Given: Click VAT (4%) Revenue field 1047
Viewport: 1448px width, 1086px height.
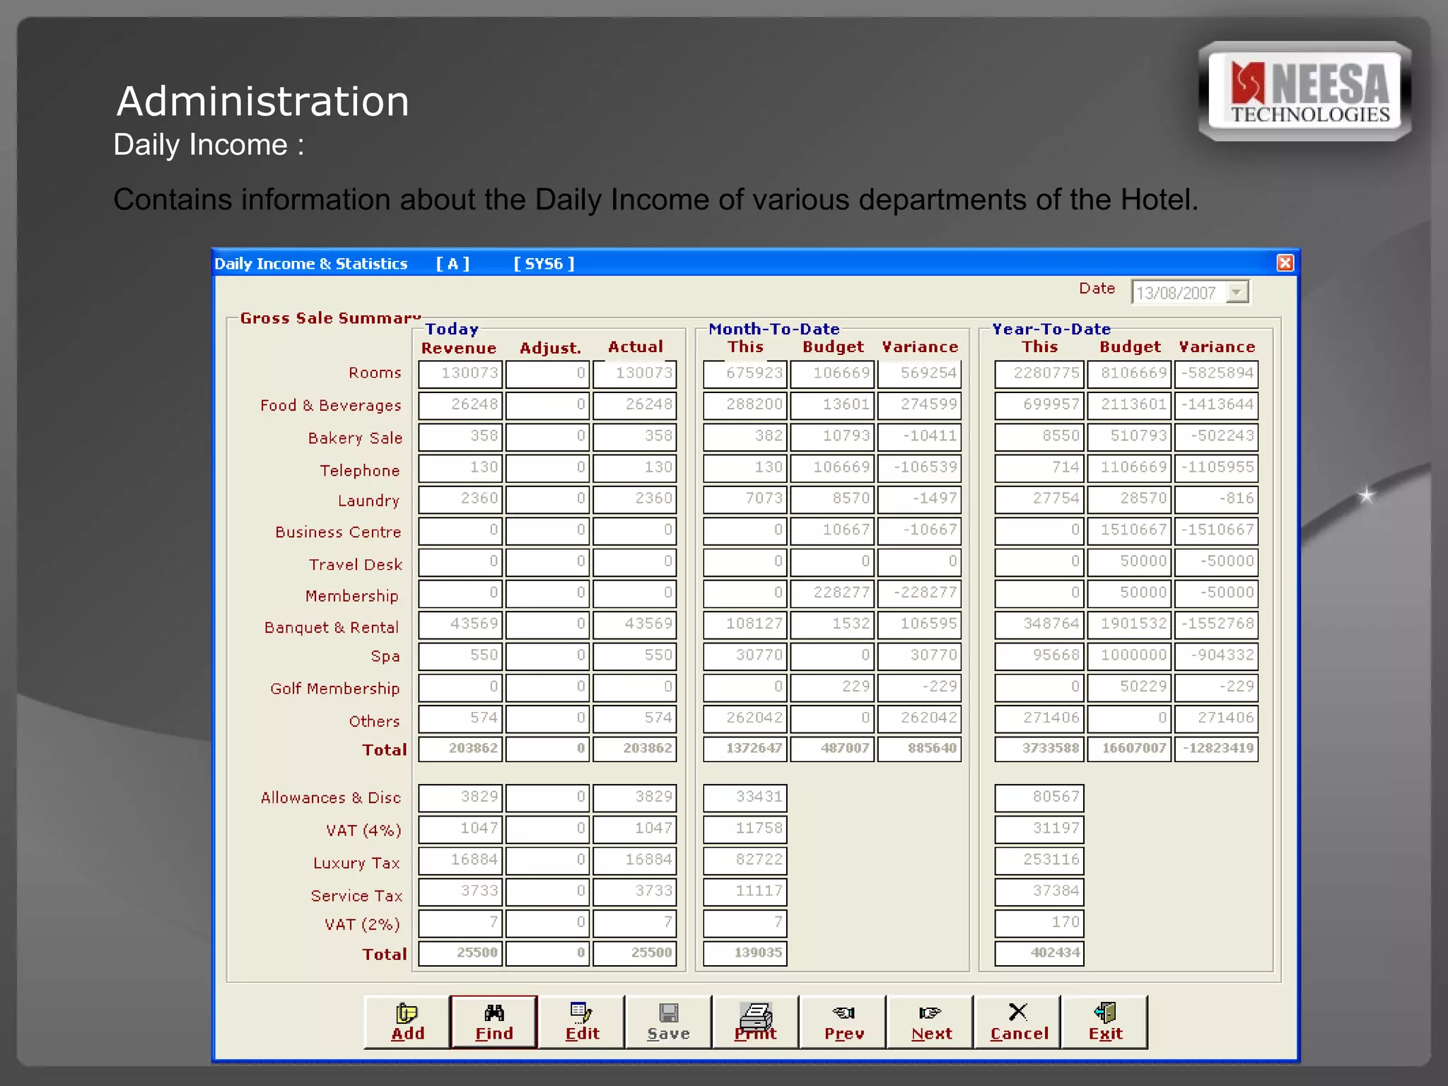Looking at the screenshot, I should [x=460, y=829].
